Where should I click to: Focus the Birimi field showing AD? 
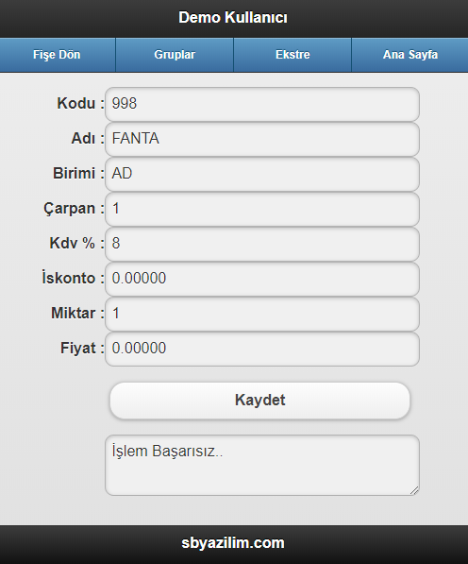[x=262, y=174]
